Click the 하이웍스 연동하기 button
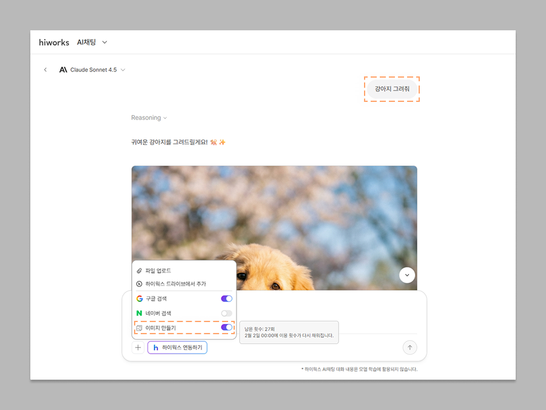This screenshot has height=410, width=546. click(x=177, y=348)
